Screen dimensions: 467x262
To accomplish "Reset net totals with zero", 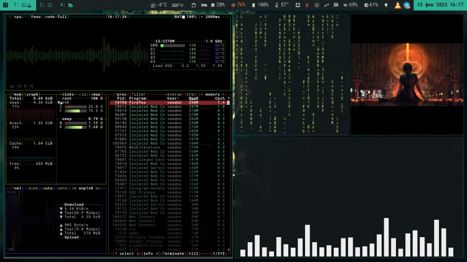I will click(x=62, y=188).
